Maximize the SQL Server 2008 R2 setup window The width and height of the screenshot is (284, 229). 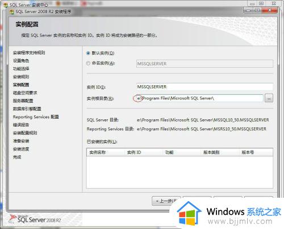257,10
